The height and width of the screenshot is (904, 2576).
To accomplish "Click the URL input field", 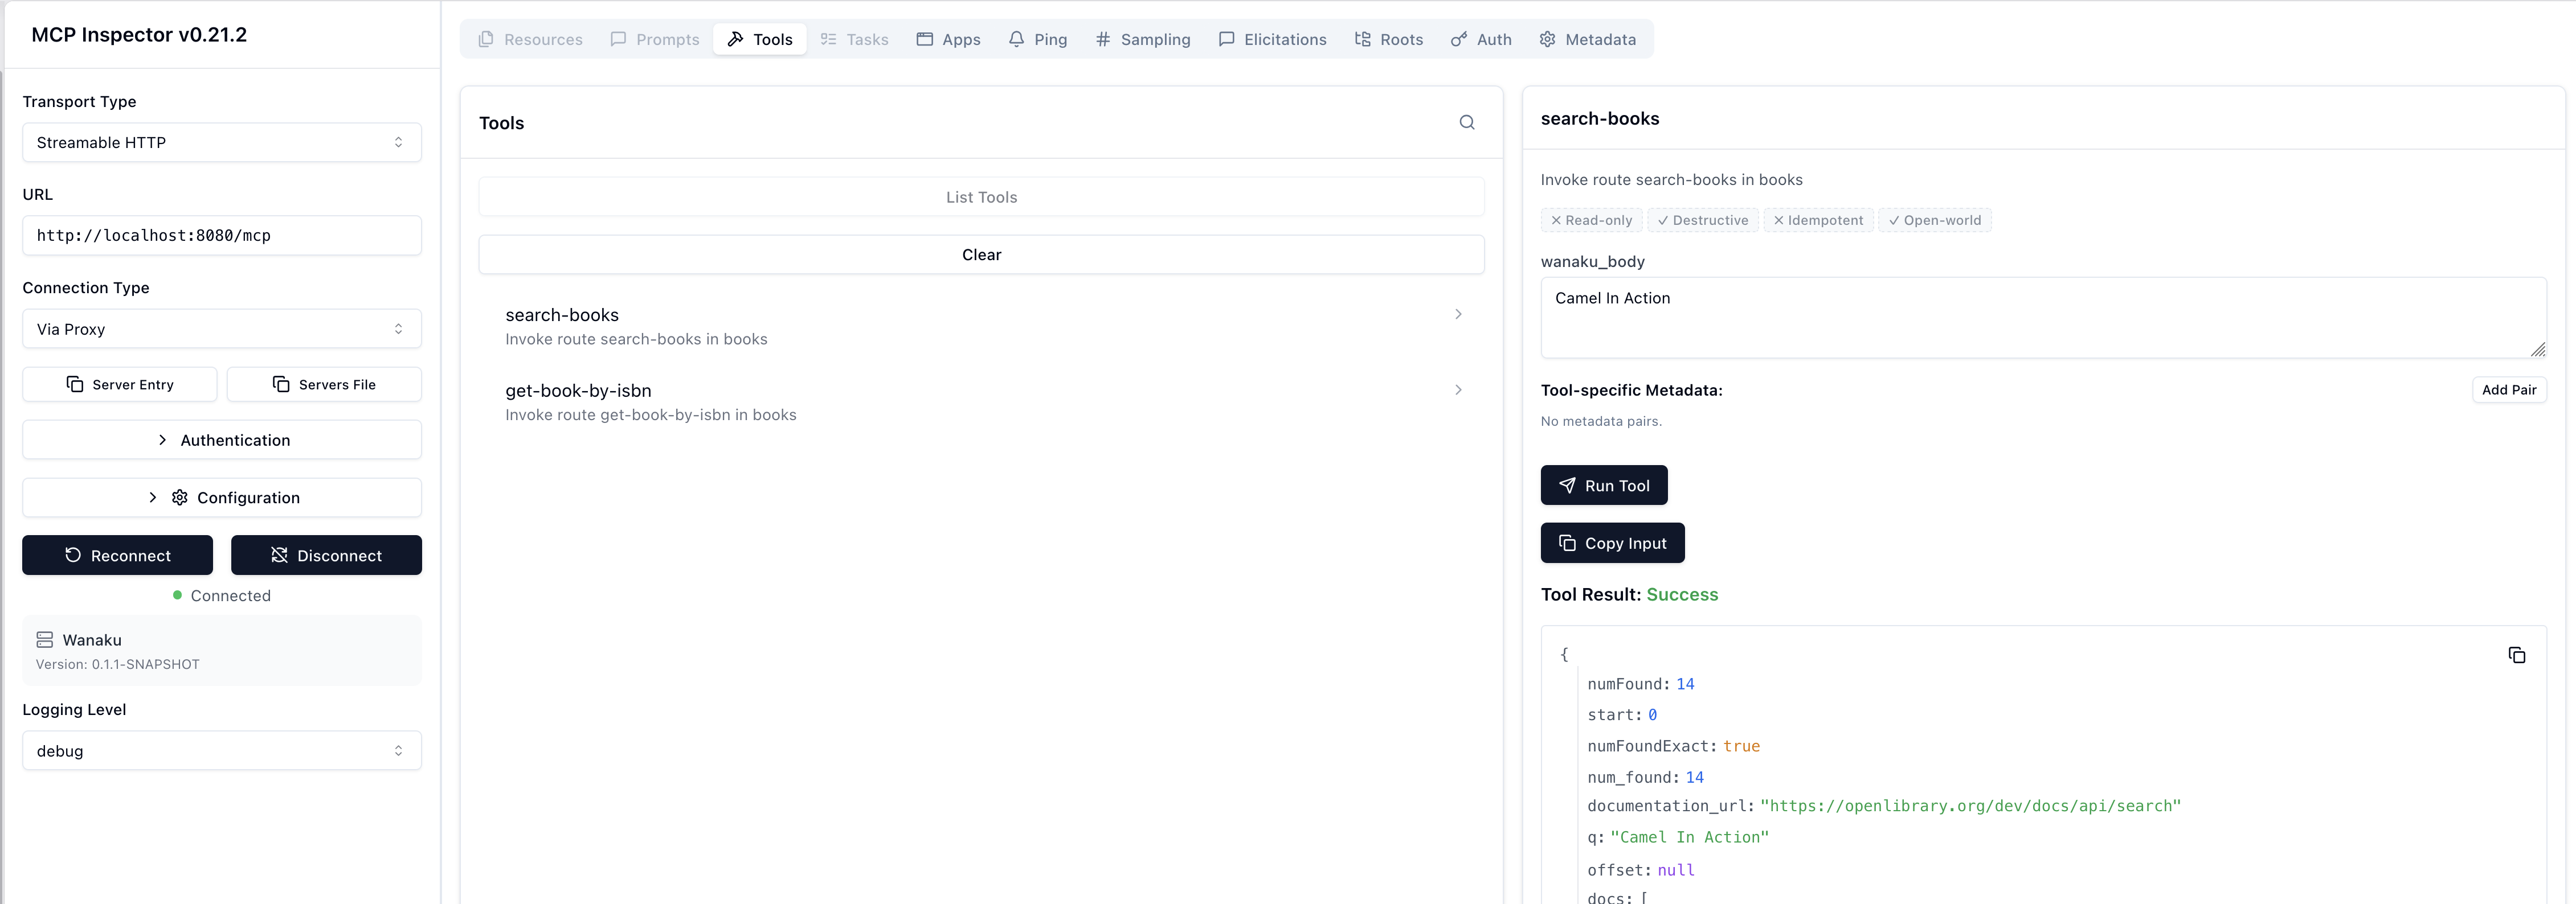I will [x=222, y=236].
